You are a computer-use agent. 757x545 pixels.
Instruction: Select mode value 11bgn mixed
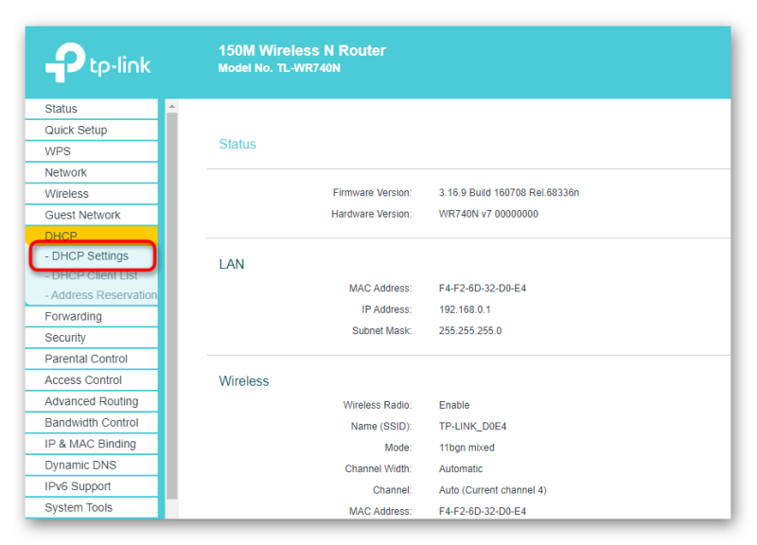[467, 448]
